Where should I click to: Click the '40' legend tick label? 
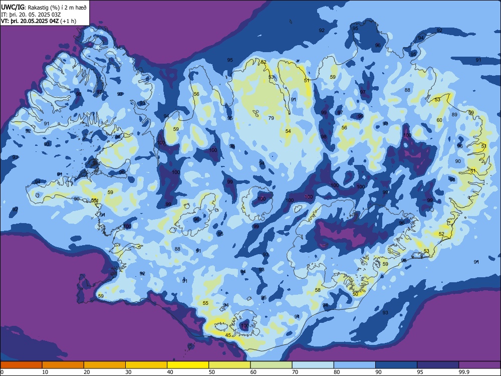170,372
